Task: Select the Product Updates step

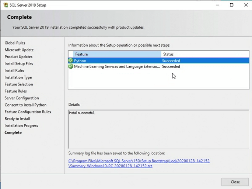Action: pyautogui.click(x=18, y=57)
